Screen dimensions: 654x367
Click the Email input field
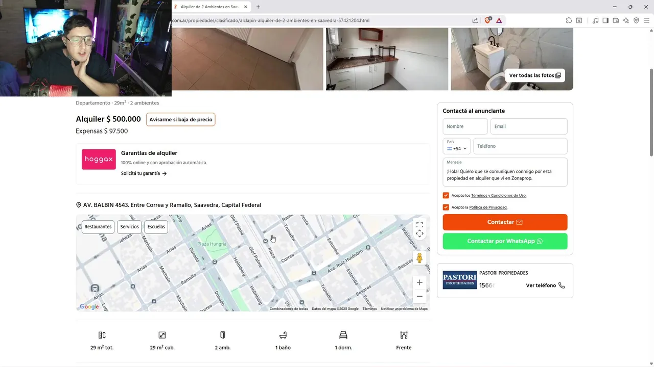[x=529, y=126]
